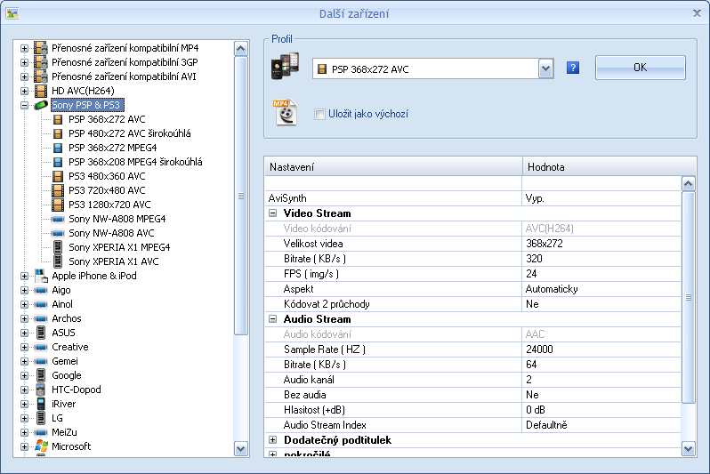Click the player icon beside Sony NW-A808 AVC
Viewport: 710px width, 474px height.
[58, 233]
